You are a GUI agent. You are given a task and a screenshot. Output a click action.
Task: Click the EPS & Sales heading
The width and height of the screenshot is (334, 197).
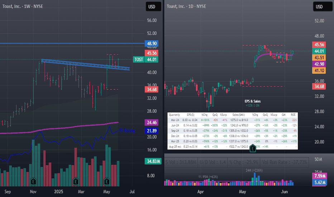pos(253,101)
